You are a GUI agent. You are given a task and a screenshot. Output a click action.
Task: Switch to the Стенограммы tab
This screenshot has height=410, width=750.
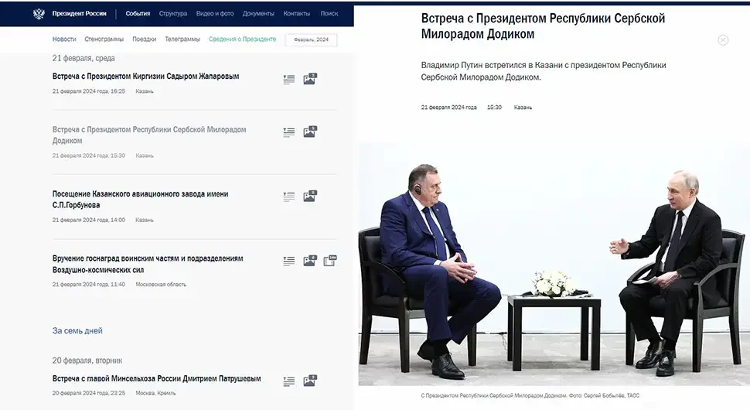(104, 39)
